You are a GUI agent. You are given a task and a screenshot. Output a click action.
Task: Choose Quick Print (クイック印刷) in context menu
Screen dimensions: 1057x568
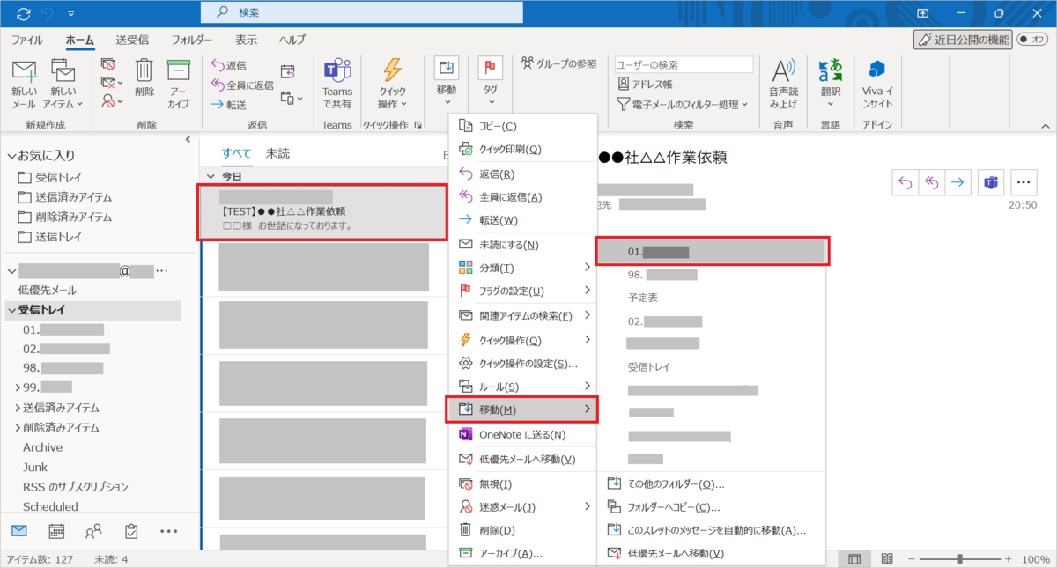522,150
